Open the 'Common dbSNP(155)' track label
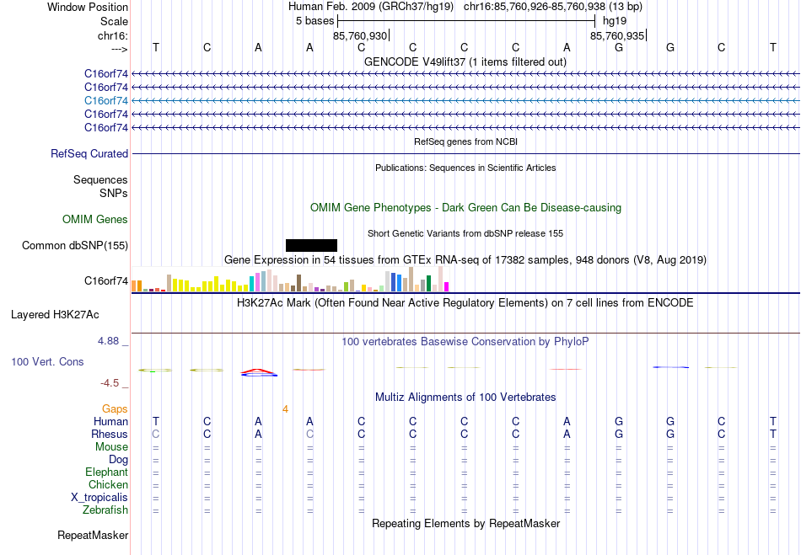The width and height of the screenshot is (801, 555). point(74,245)
